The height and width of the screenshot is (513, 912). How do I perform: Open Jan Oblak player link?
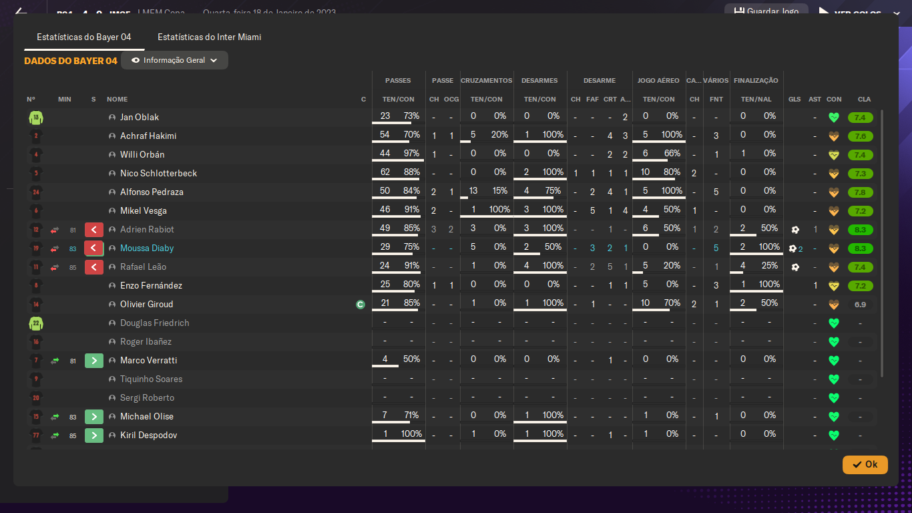pos(140,118)
